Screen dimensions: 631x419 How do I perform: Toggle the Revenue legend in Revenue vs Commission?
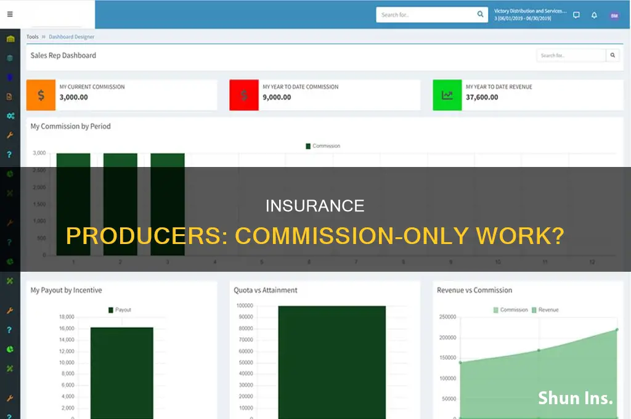pos(545,309)
